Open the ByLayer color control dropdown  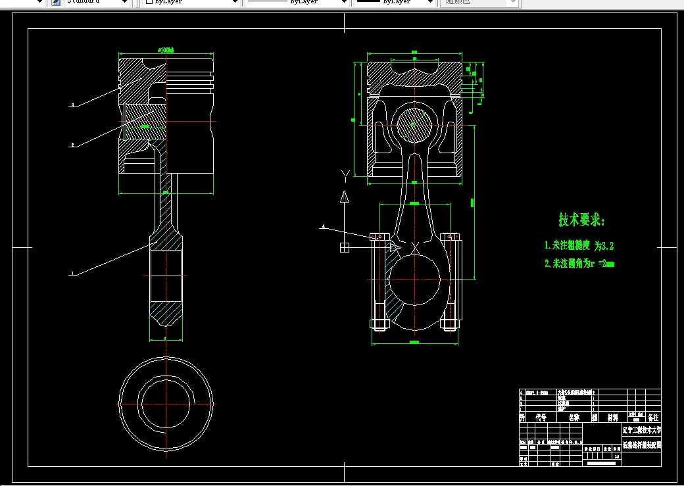coord(192,2)
